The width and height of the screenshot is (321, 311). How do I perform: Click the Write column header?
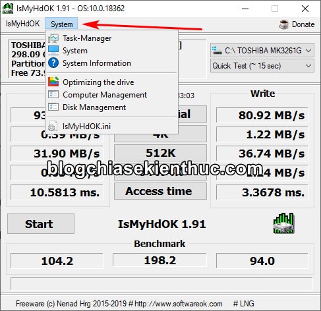[x=262, y=94]
